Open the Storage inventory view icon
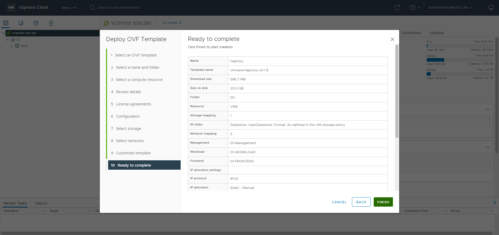 pos(36,23)
